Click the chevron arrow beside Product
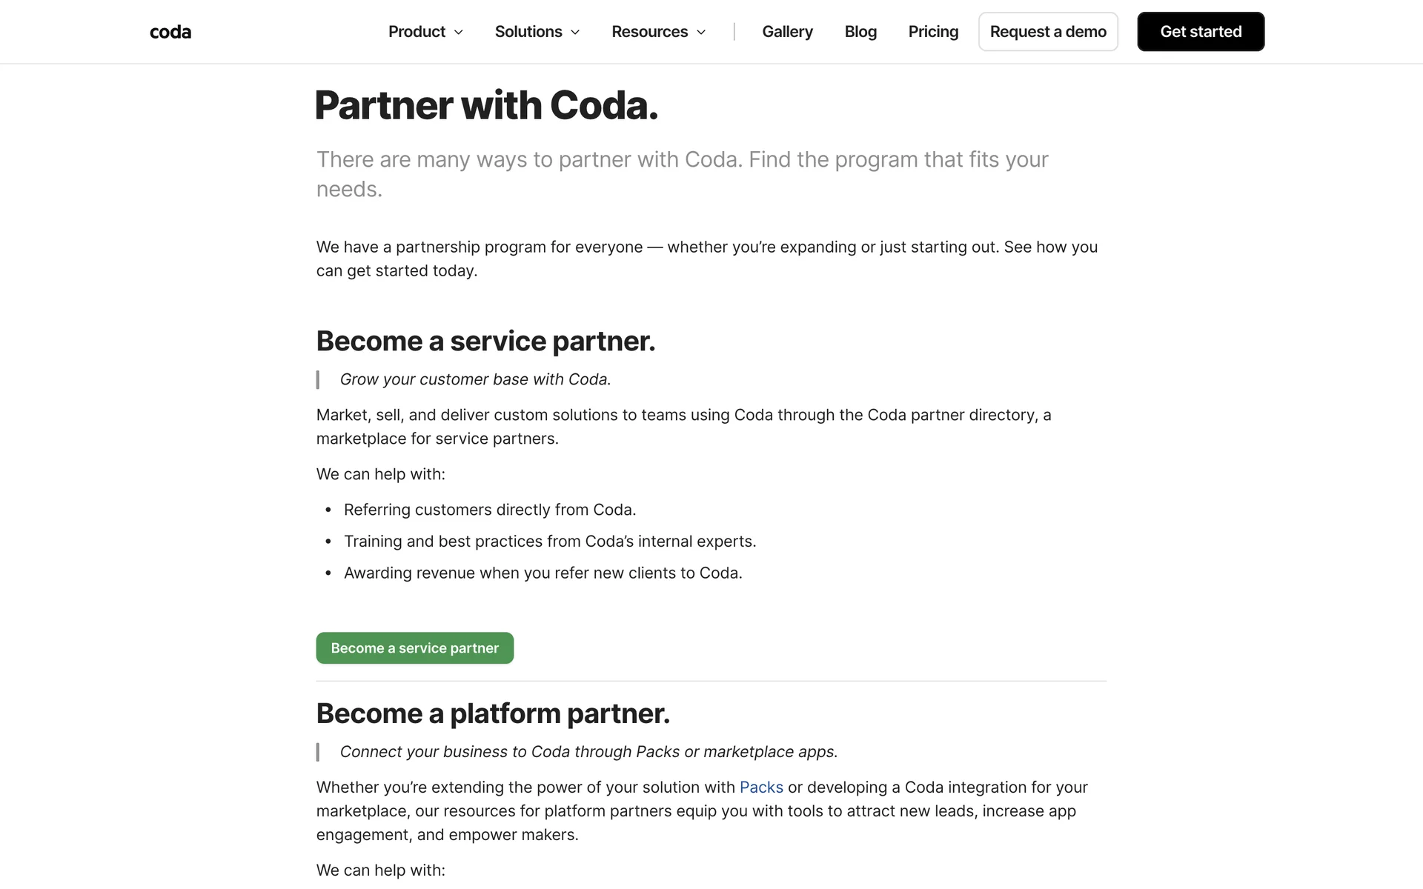This screenshot has width=1423, height=889. (459, 32)
